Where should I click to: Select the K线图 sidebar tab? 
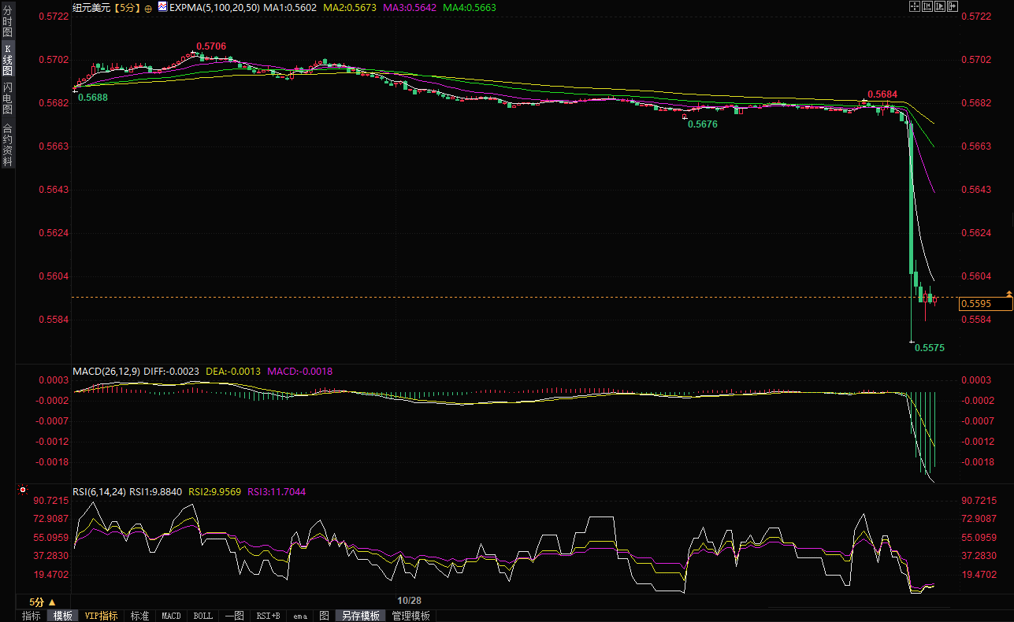7,60
